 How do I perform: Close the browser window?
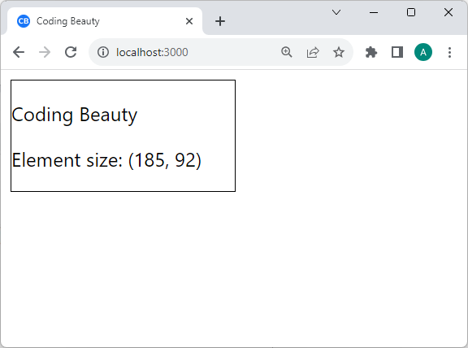tap(448, 12)
